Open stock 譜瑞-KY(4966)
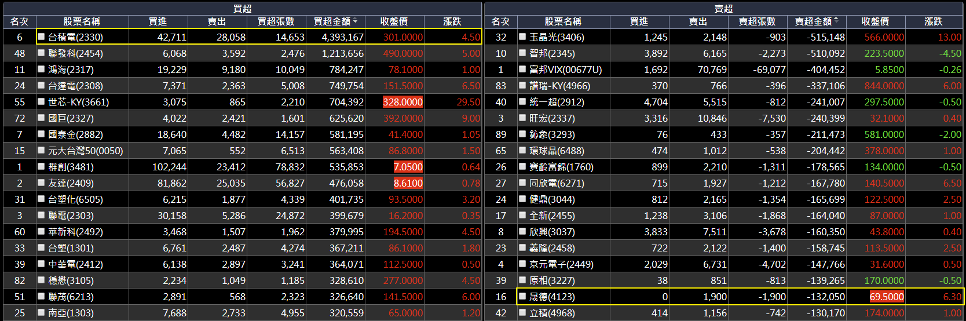 point(559,86)
